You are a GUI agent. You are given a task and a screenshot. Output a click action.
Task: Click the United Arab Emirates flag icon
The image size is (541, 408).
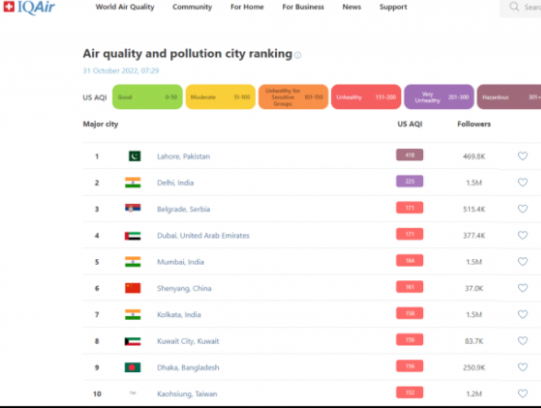click(x=133, y=236)
